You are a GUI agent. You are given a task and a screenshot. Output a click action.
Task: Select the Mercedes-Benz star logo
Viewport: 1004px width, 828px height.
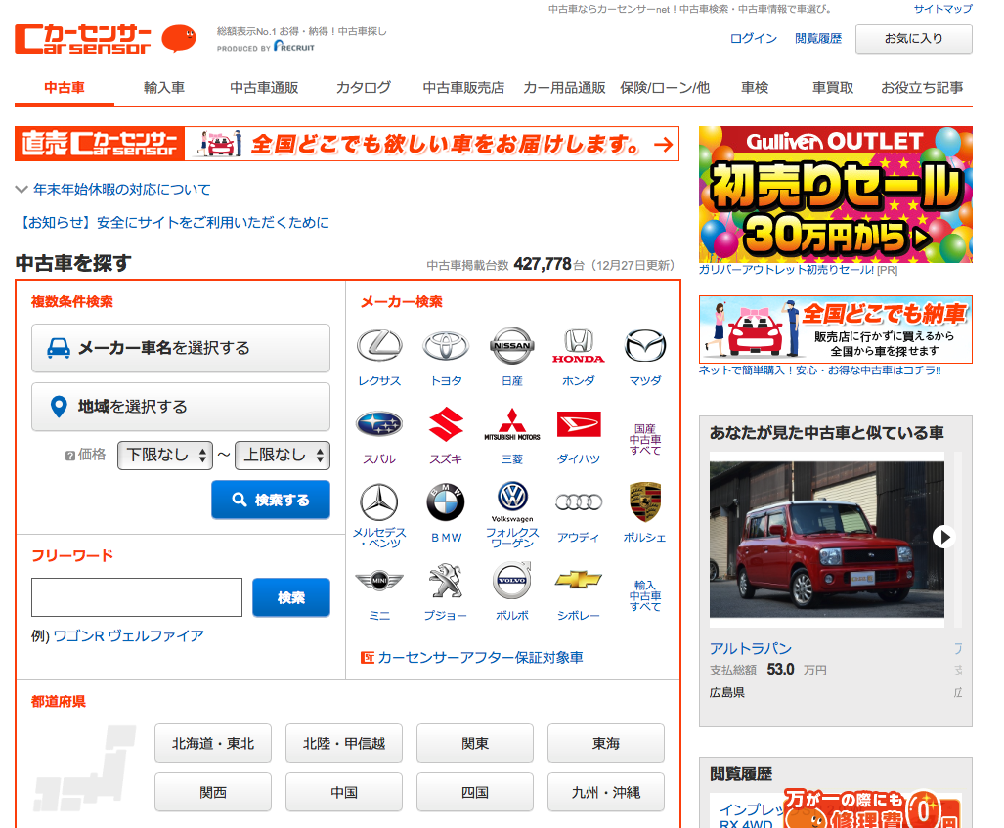379,502
